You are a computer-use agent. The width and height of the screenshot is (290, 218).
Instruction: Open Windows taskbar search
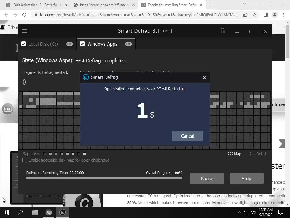[20, 212]
